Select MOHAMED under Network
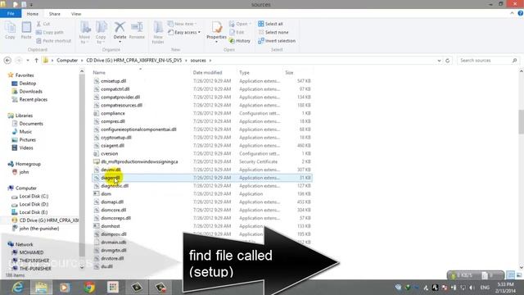 (31, 252)
